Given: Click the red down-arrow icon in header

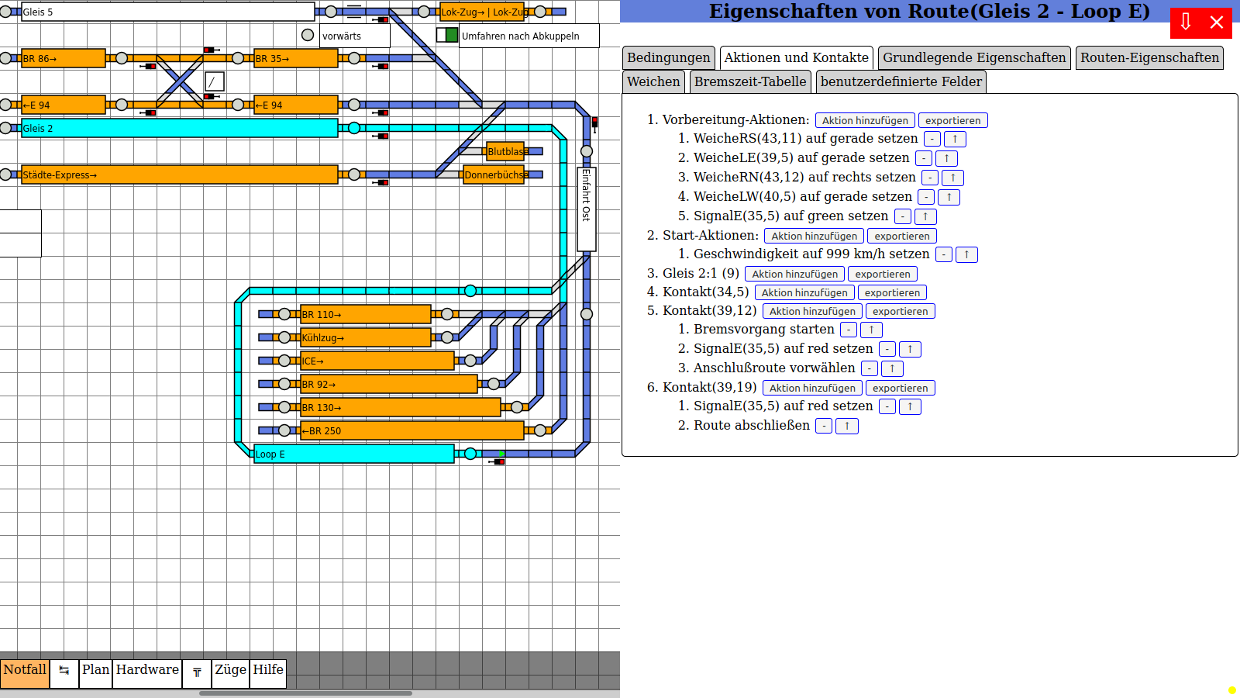Looking at the screenshot, I should [x=1186, y=22].
